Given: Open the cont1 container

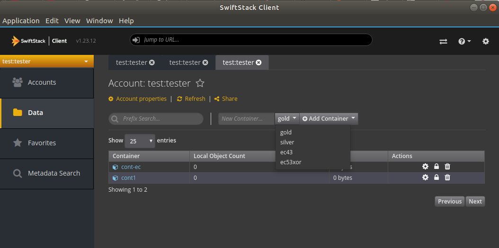Looking at the screenshot, I should pyautogui.click(x=129, y=178).
